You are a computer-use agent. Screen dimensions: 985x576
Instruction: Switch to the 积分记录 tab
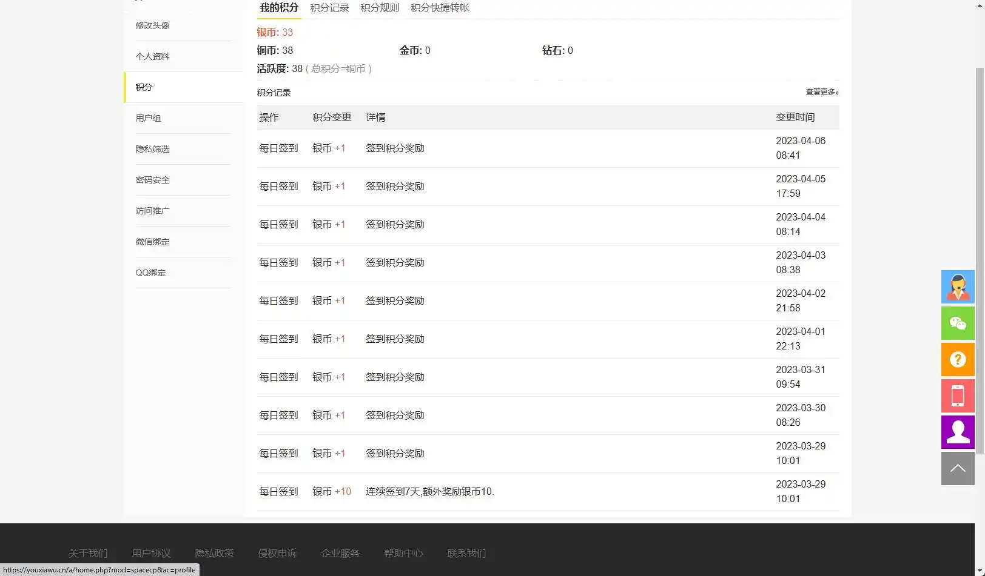329,8
